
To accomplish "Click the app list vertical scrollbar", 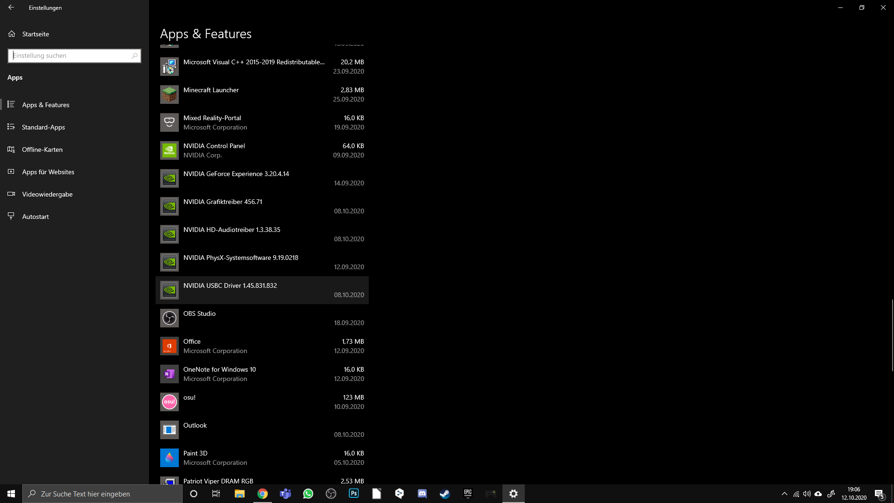I will click(892, 335).
